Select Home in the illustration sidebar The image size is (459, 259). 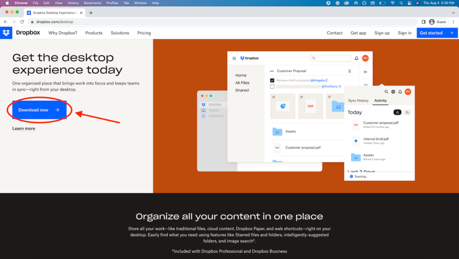pyautogui.click(x=241, y=75)
